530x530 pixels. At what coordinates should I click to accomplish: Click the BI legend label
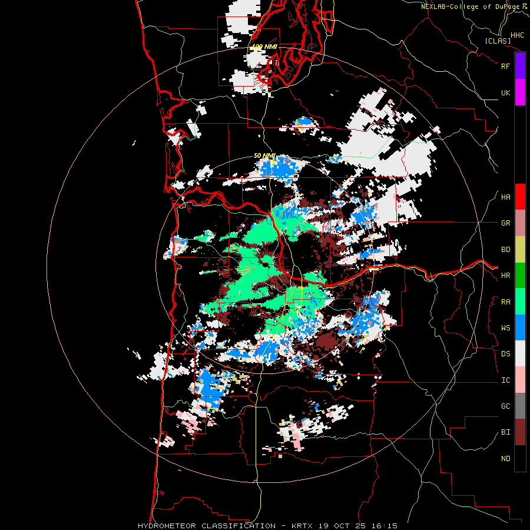[x=505, y=432]
